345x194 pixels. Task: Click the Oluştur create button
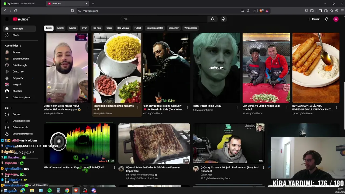tap(313, 19)
